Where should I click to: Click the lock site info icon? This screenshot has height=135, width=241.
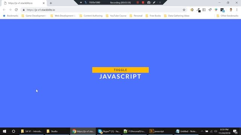click(x=23, y=10)
